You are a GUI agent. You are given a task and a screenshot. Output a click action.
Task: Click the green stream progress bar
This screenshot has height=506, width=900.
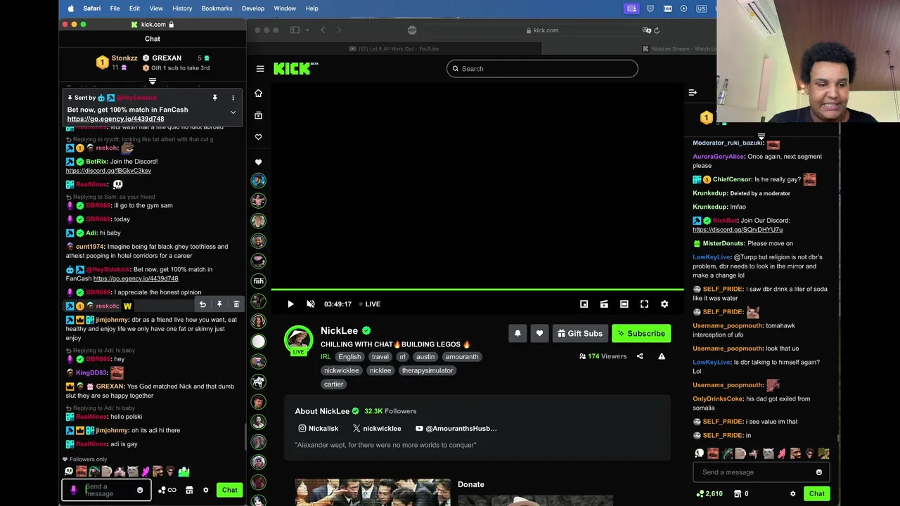477,290
